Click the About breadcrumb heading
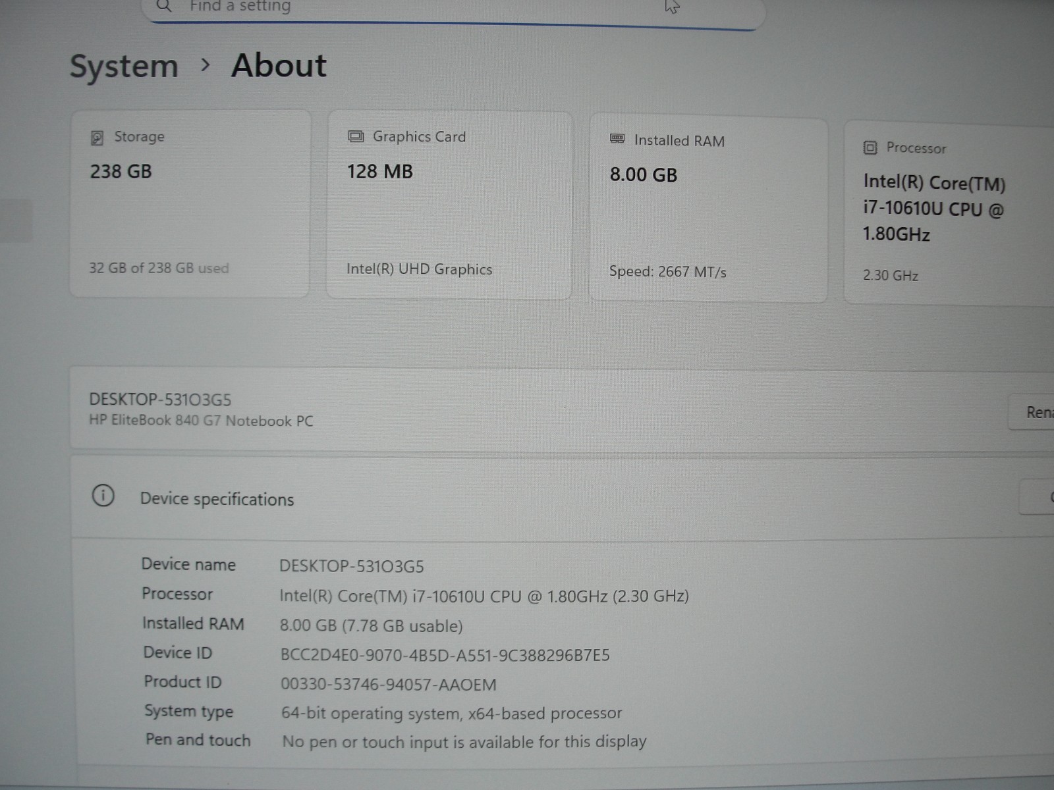 [279, 65]
